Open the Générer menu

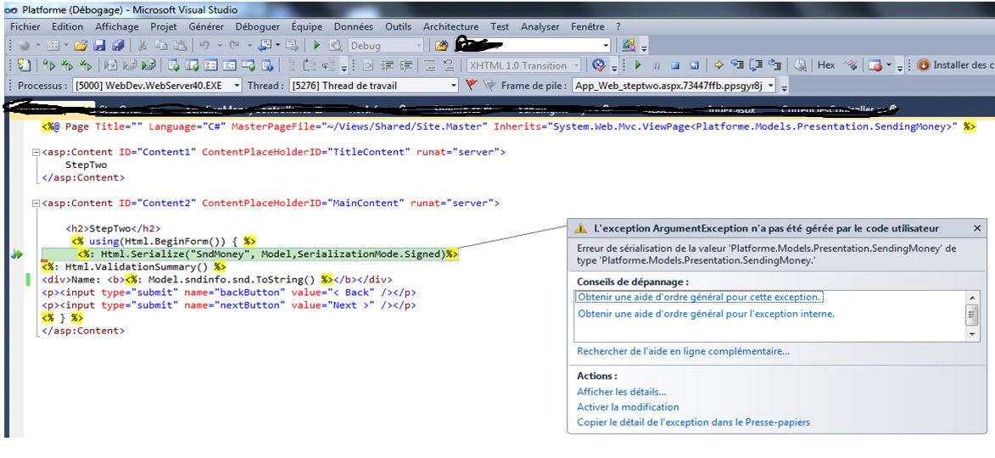click(x=206, y=26)
